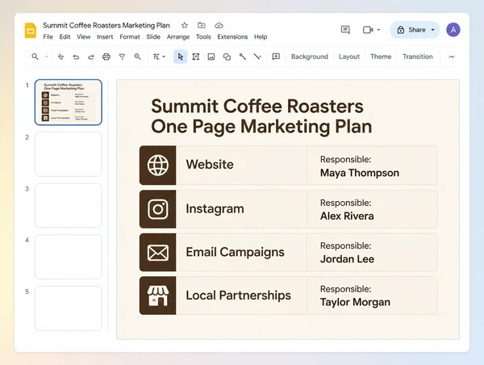This screenshot has height=365, width=484.
Task: Click the slide heading One Page Marketing Plan
Action: pos(261,127)
